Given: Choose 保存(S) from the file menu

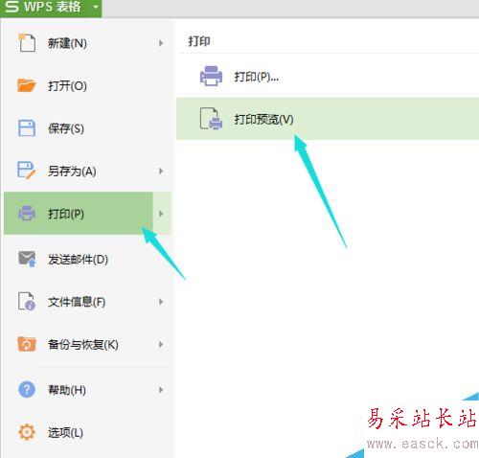Looking at the screenshot, I should [88, 128].
